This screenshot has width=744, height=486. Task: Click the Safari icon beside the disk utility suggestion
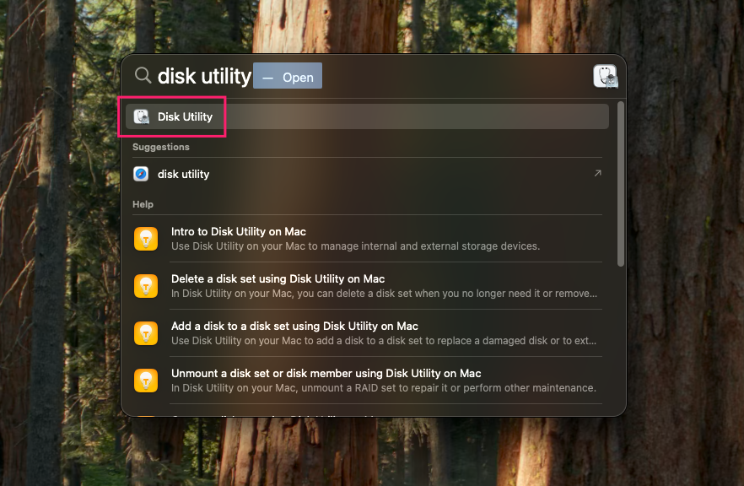pyautogui.click(x=141, y=174)
